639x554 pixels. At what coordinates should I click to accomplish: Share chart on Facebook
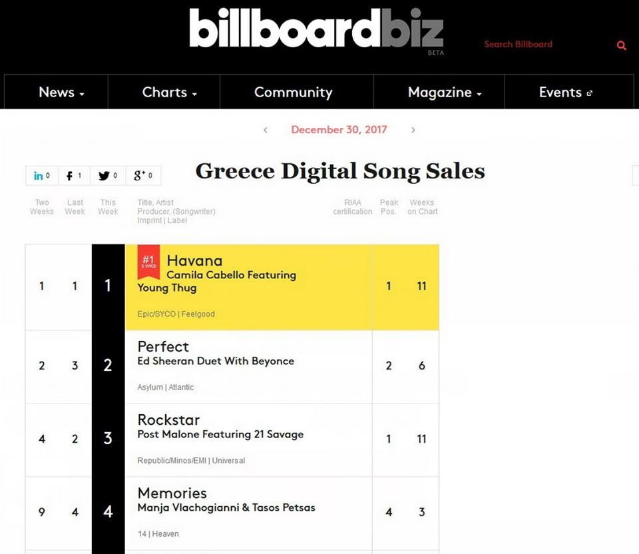[74, 176]
